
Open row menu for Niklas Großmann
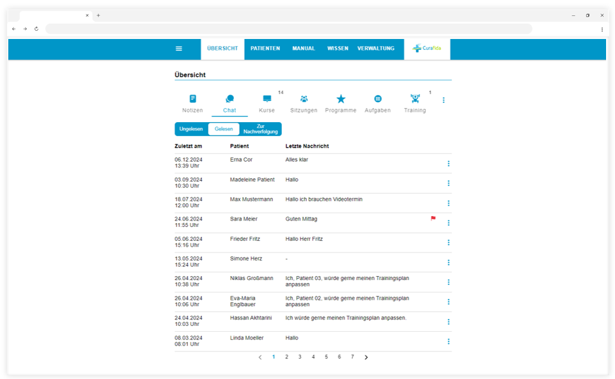tap(448, 282)
